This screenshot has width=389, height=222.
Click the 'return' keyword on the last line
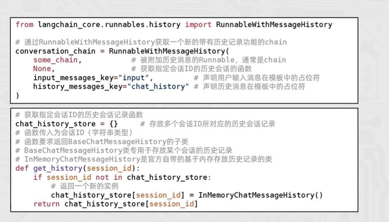point(46,204)
